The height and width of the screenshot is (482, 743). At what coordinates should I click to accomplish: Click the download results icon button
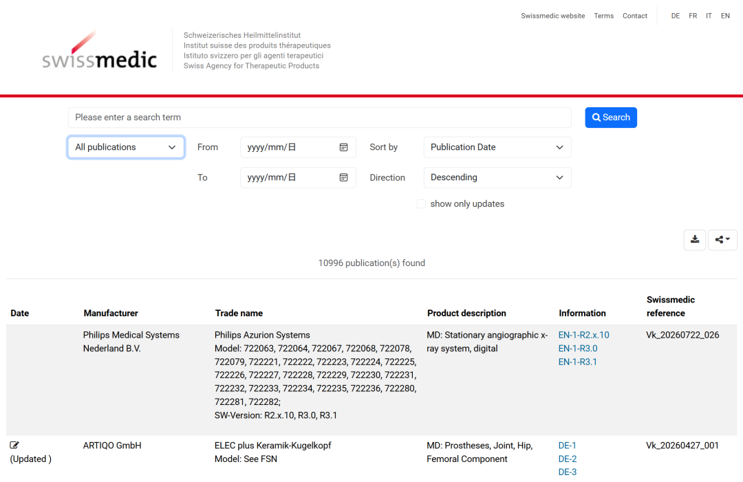coord(695,239)
